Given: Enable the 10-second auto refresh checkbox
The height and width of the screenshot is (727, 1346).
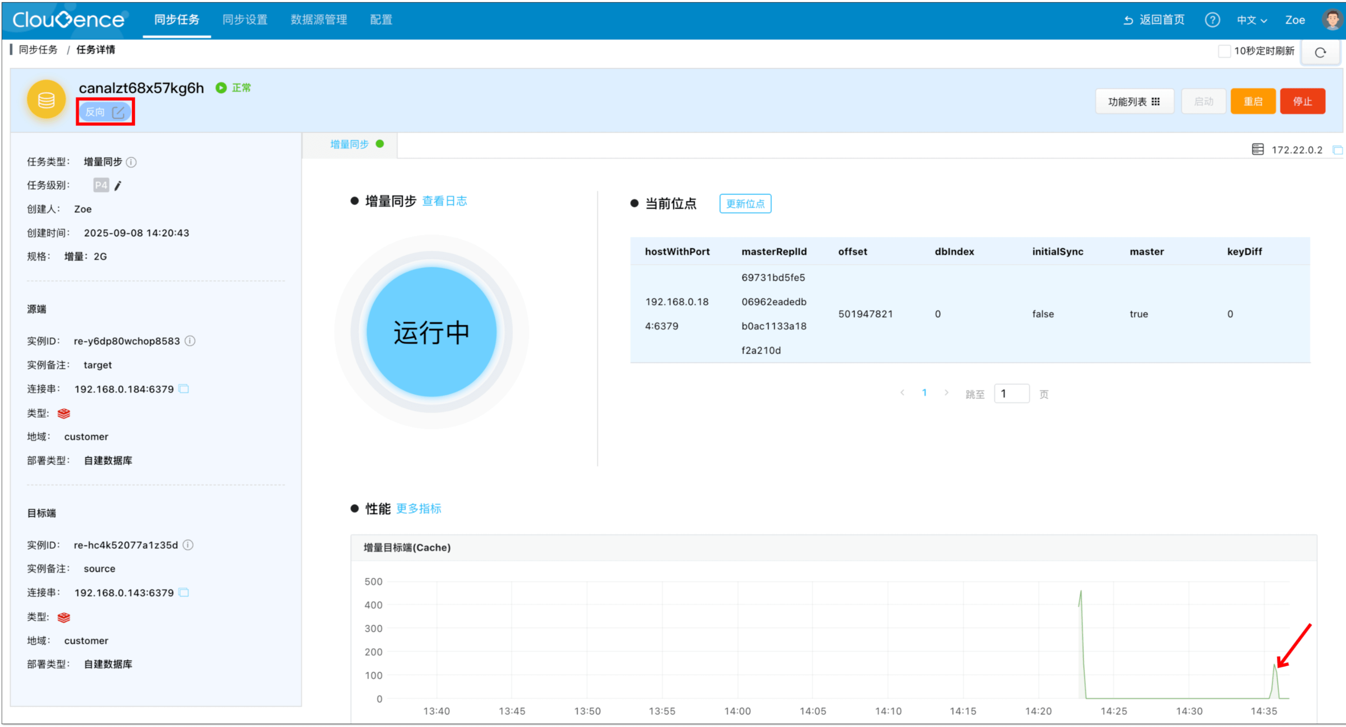Looking at the screenshot, I should click(x=1224, y=51).
